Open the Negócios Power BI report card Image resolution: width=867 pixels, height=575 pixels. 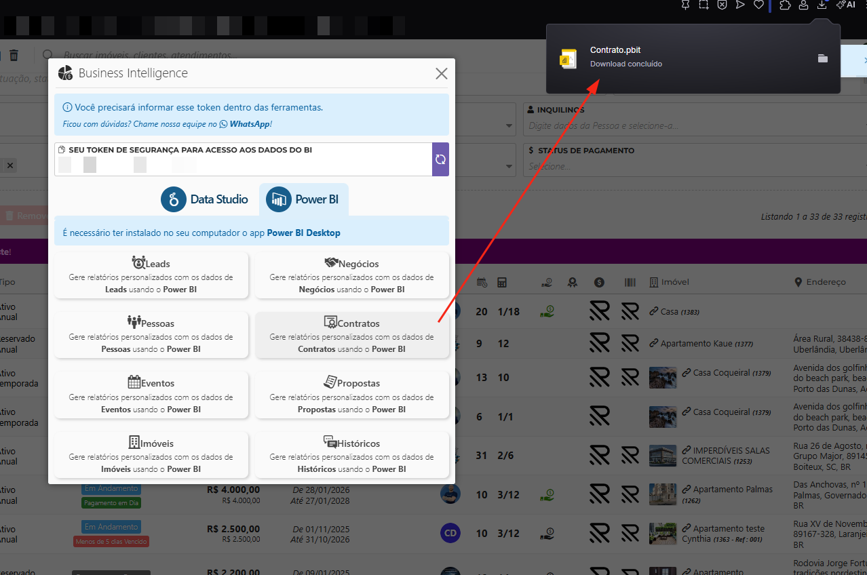[351, 275]
